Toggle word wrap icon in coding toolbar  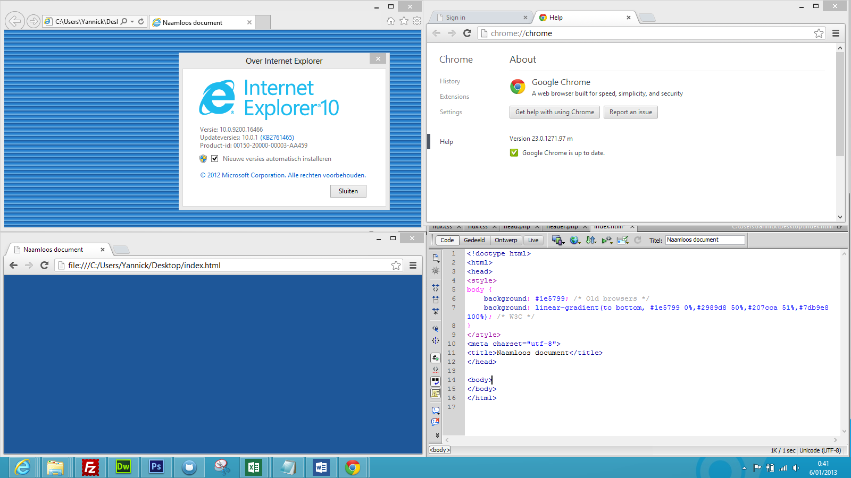pyautogui.click(x=436, y=381)
